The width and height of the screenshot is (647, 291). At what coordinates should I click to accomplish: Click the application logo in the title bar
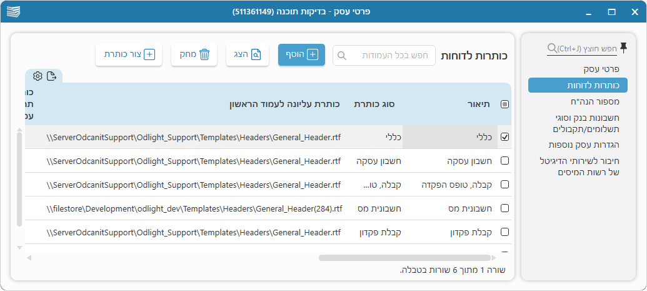[x=13, y=11]
